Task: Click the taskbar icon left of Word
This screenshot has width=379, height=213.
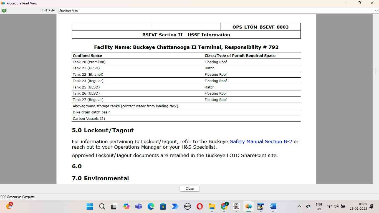Action: click(261, 206)
